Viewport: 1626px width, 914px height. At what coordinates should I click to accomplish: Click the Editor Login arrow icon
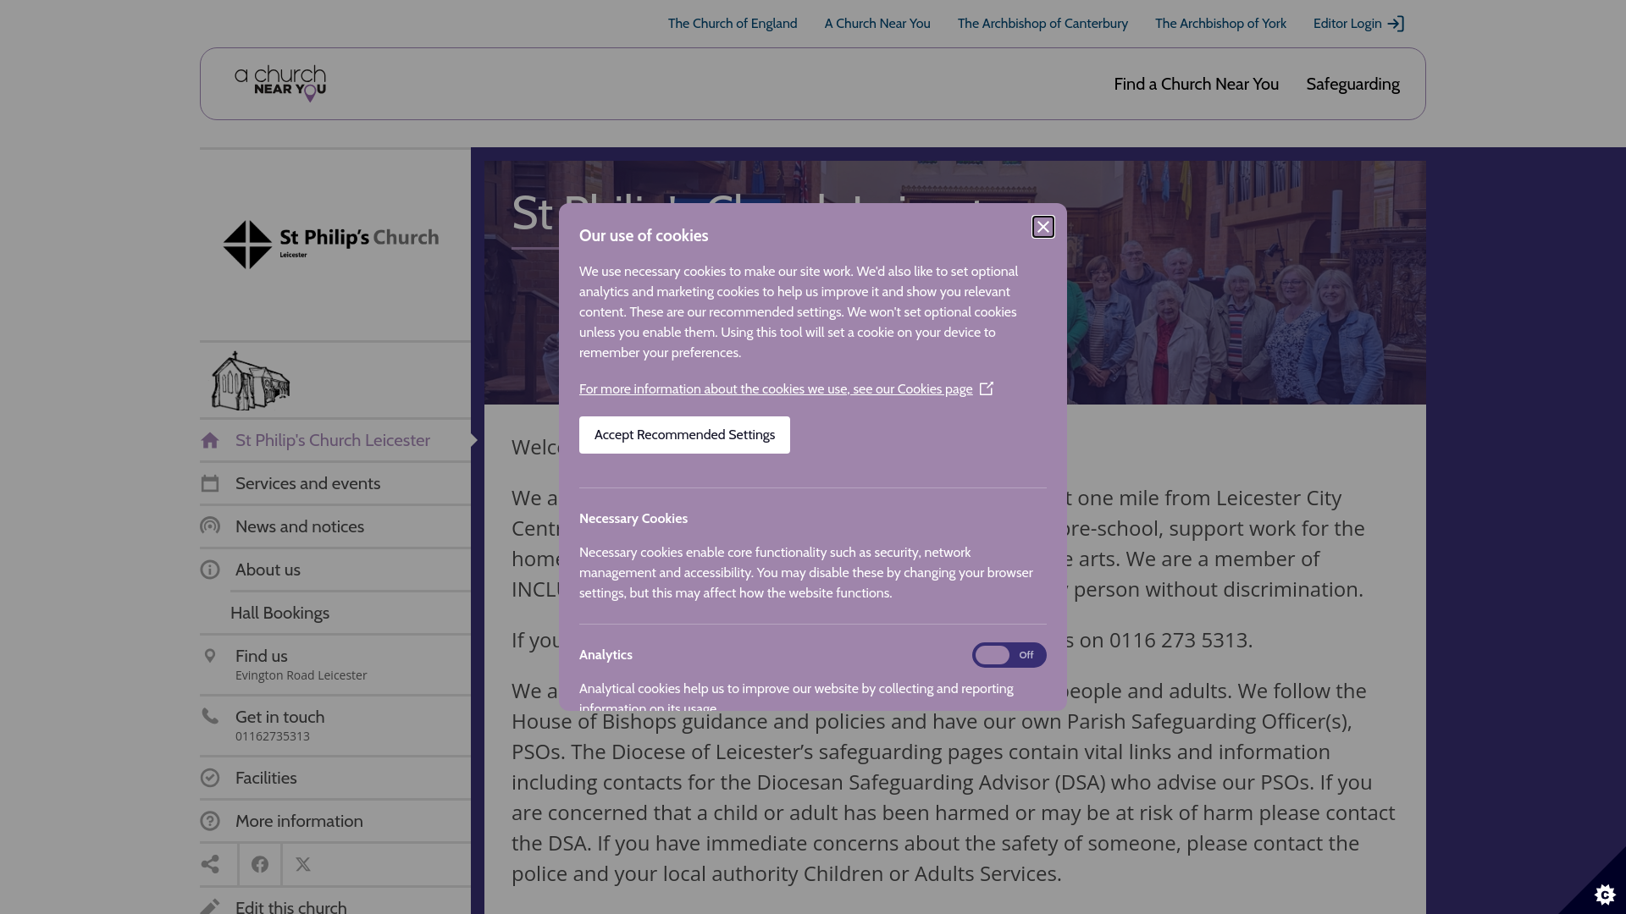click(1396, 24)
